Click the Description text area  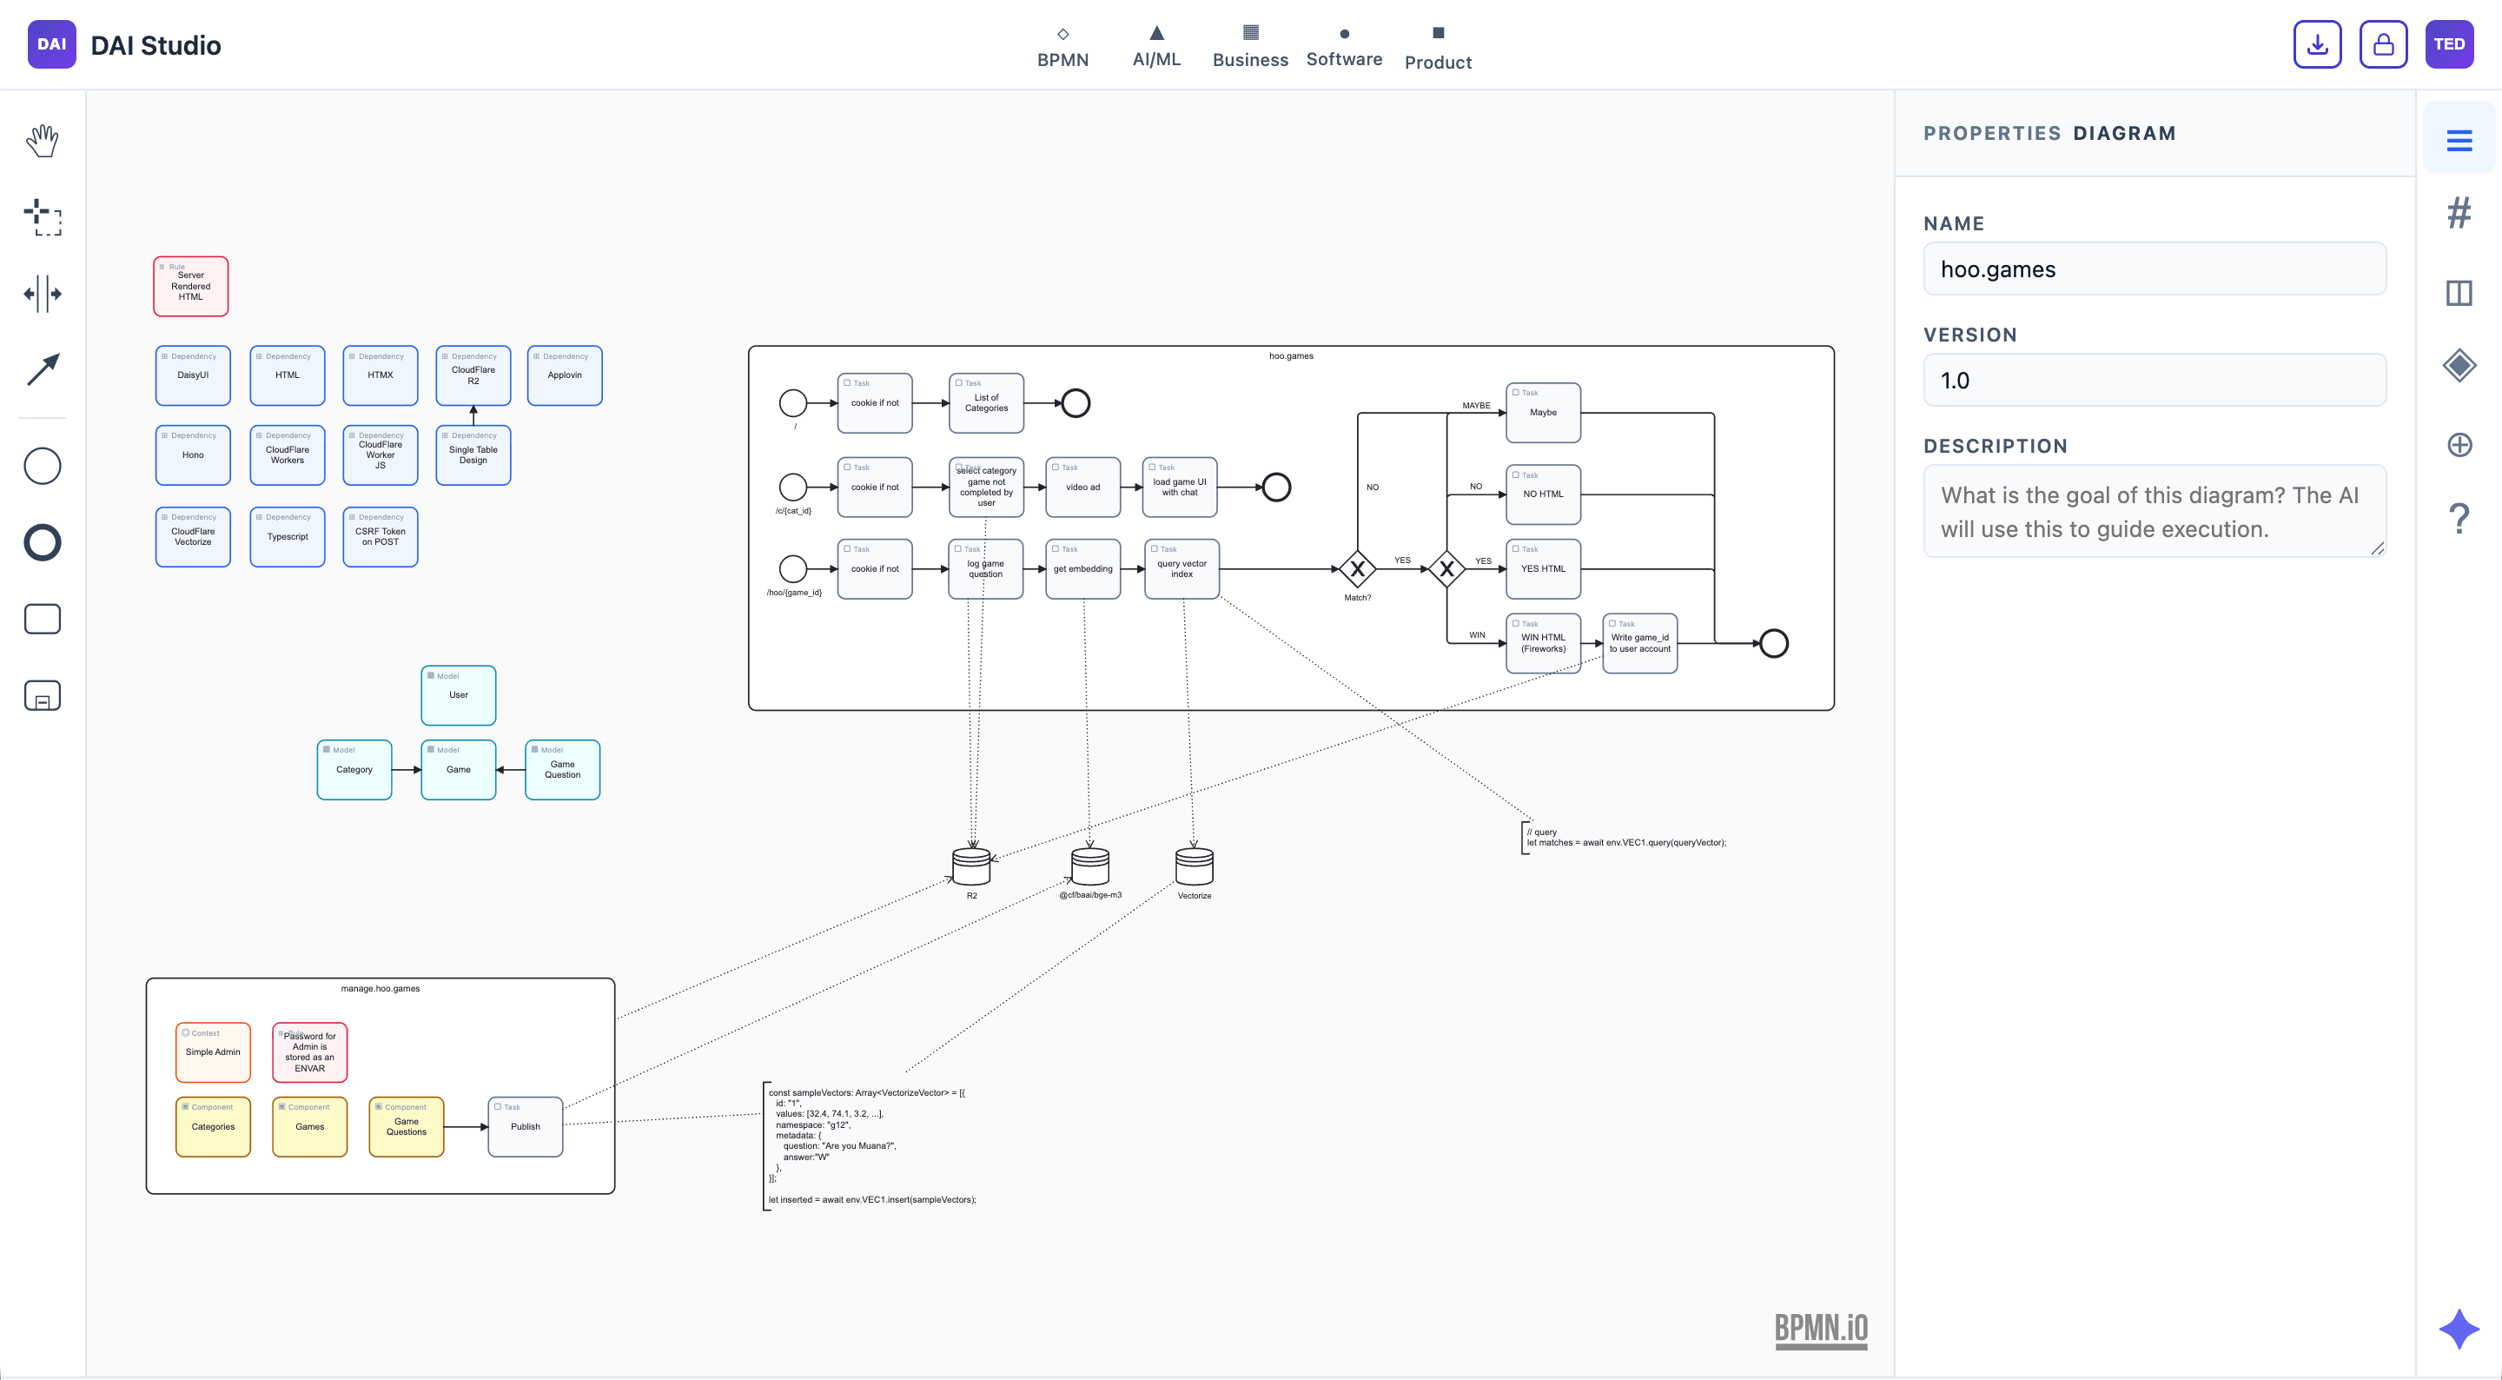(x=2154, y=511)
